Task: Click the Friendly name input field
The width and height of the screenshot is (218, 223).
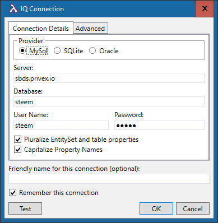Action: tap(109, 179)
